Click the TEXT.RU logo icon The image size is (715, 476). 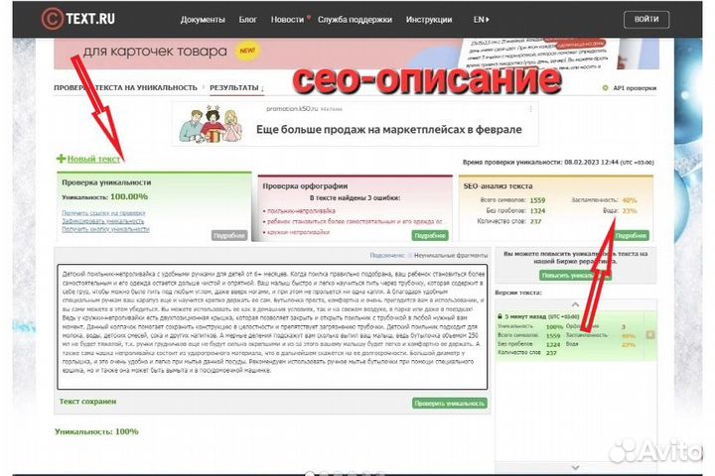tap(53, 18)
